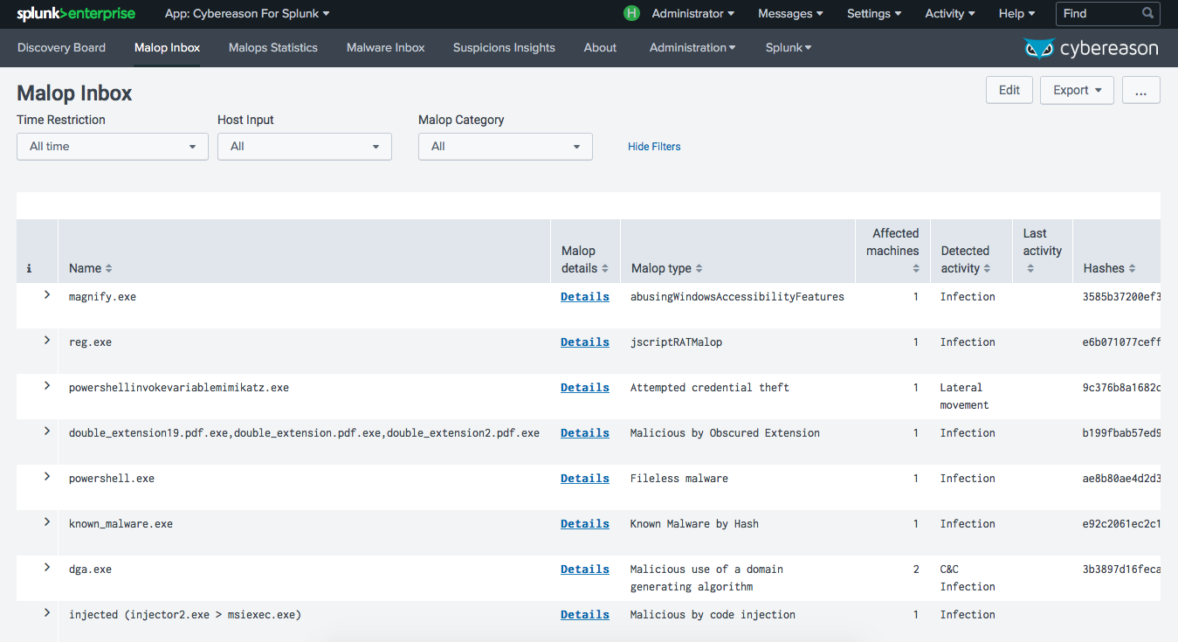Expand the dga.exe row
This screenshot has width=1178, height=642.
pyautogui.click(x=47, y=568)
